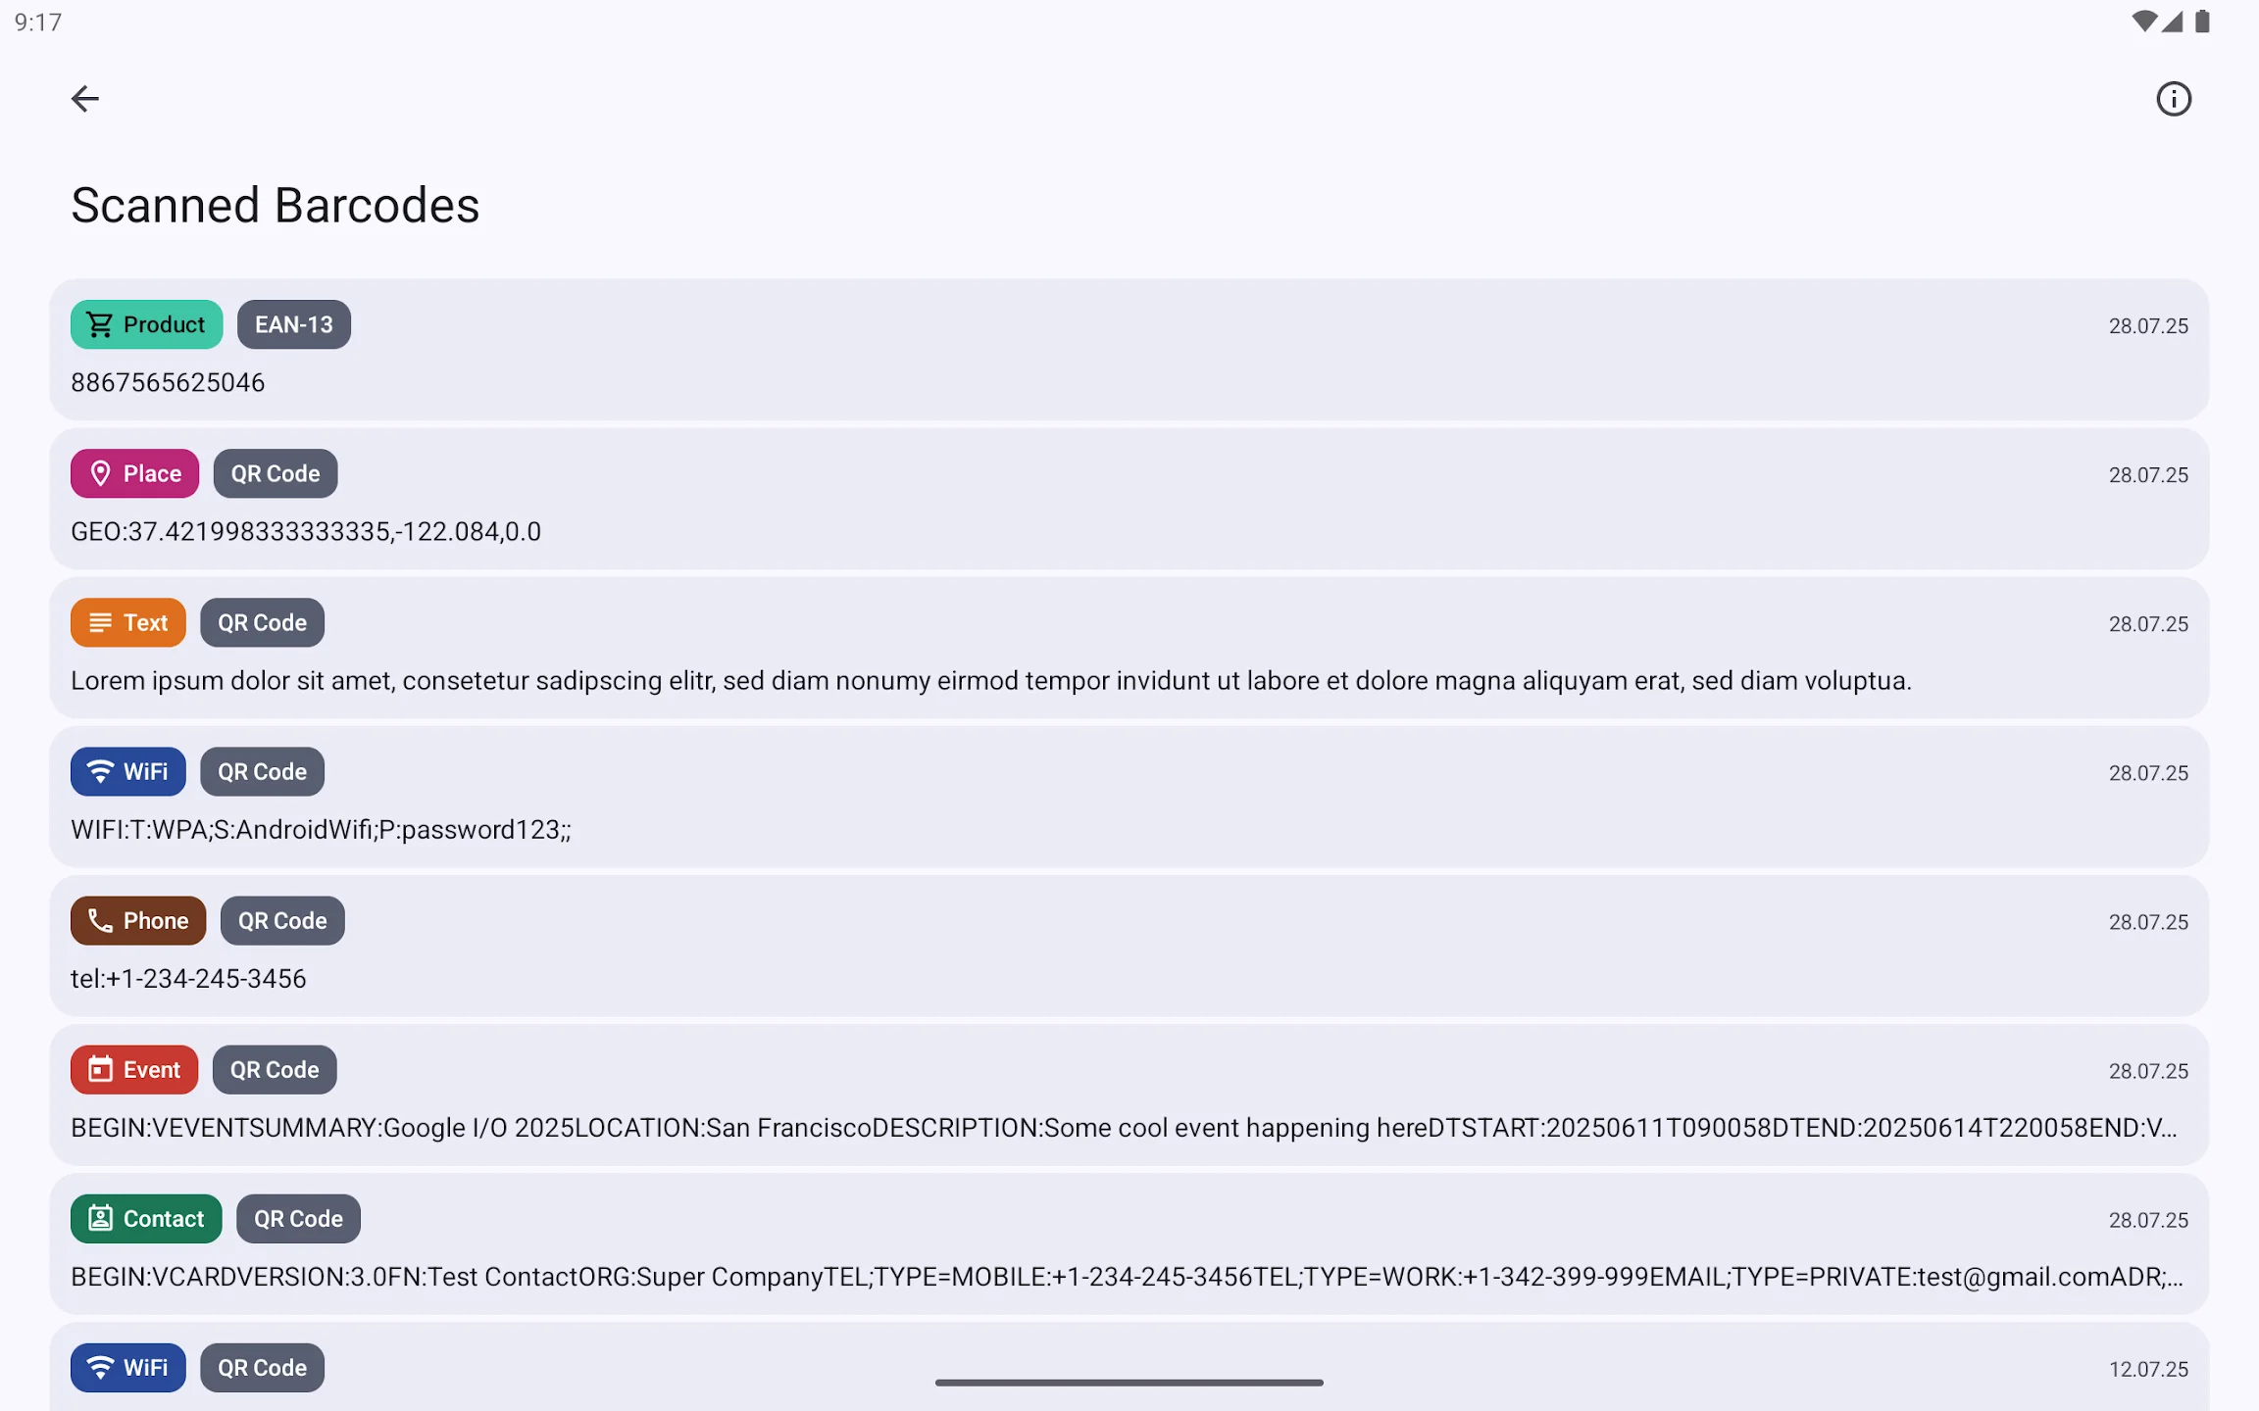The image size is (2259, 1411).
Task: Tap the WiFi chip dated 28.07.25
Action: (x=127, y=771)
